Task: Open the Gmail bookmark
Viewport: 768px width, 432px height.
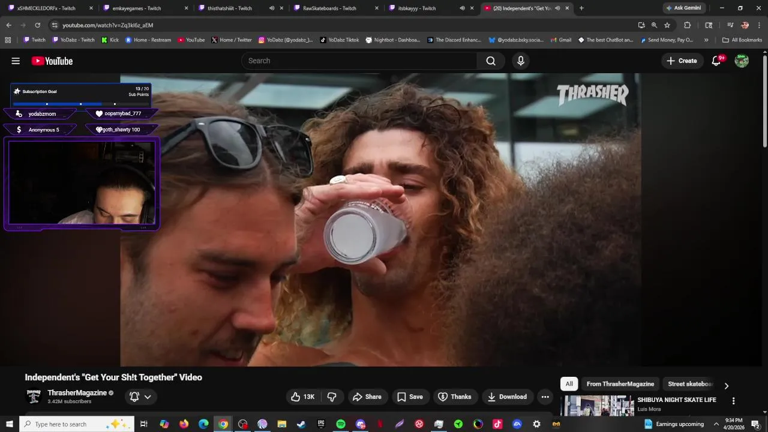Action: 560,40
